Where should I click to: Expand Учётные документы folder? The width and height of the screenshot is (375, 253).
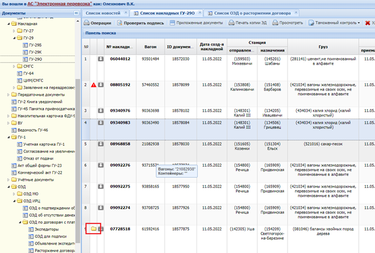9,180
